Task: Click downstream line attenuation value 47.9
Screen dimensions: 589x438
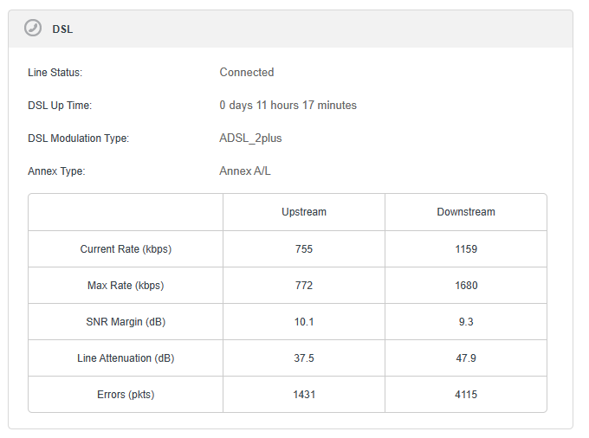Action: coord(465,358)
